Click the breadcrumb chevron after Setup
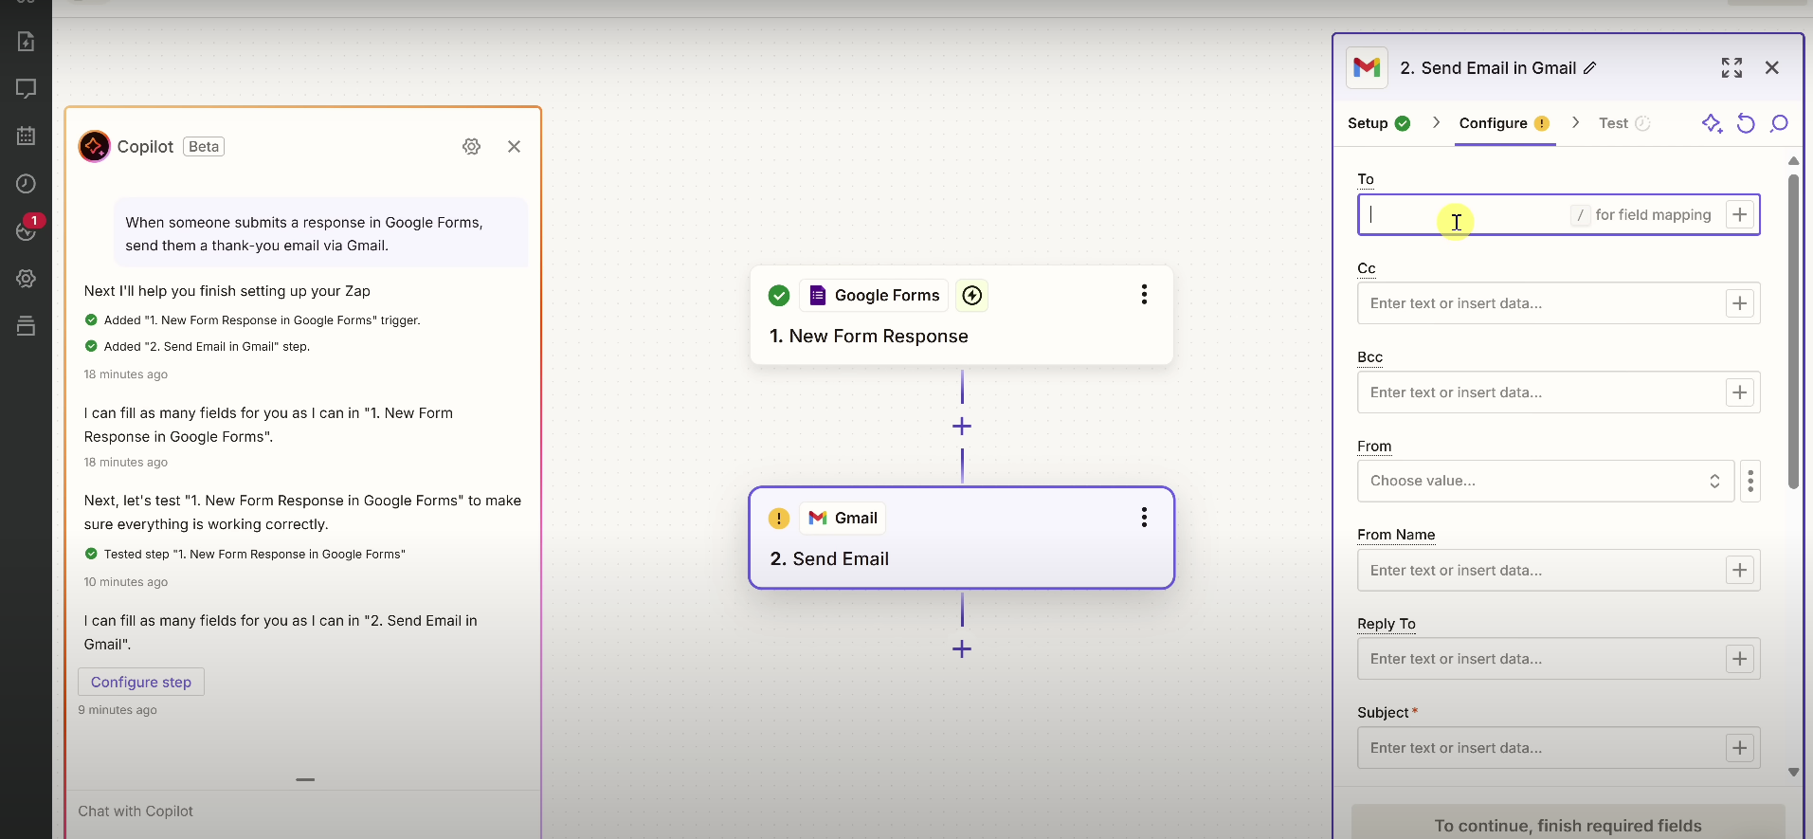Viewport: 1813px width, 839px height. [1436, 122]
